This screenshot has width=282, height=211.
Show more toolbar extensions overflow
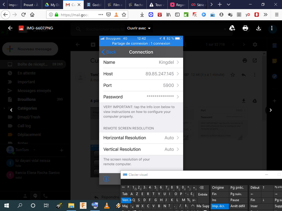click(265, 15)
